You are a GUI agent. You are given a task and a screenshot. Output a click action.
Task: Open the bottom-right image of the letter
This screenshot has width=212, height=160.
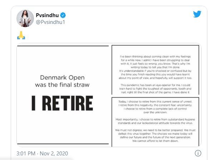156,122
